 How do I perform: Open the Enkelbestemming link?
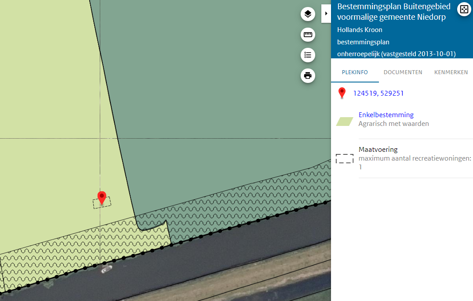click(386, 115)
